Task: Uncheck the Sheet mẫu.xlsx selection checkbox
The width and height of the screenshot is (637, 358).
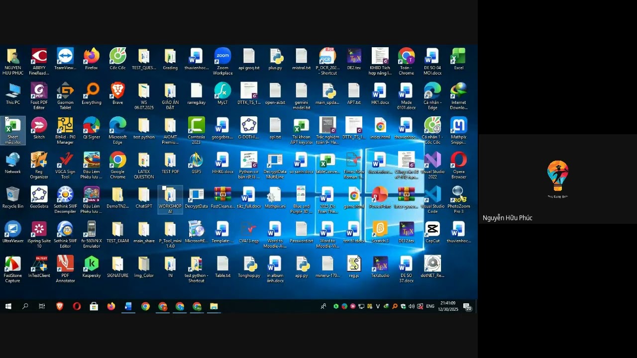Action: point(7,120)
